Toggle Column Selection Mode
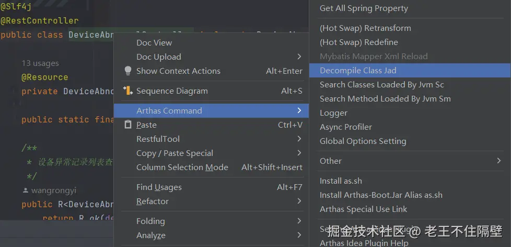The width and height of the screenshot is (511, 247). (x=182, y=167)
